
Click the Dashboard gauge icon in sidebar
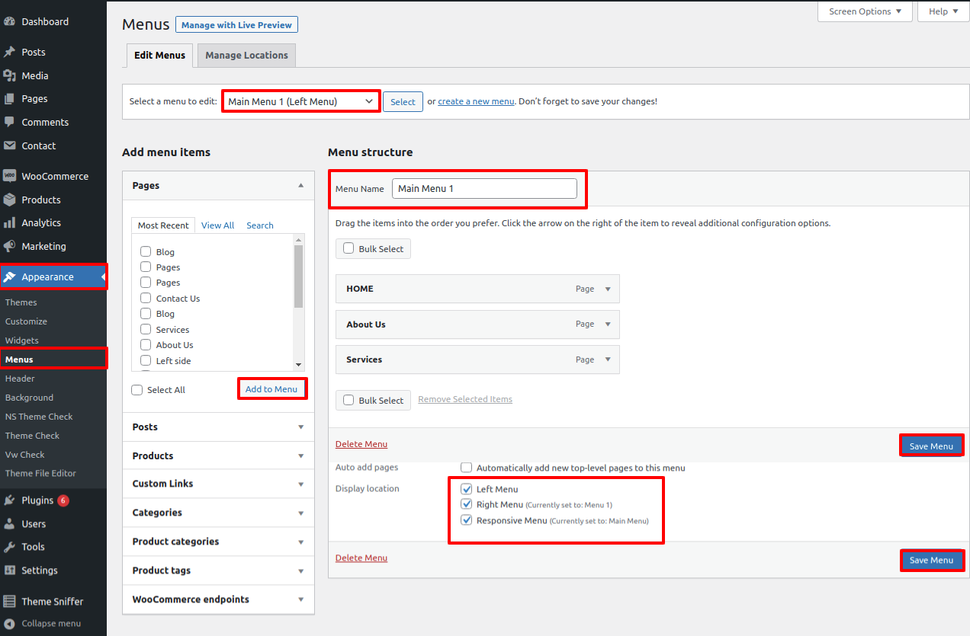(10, 22)
